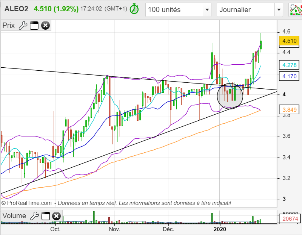Image resolution: width=302 pixels, height=235 pixels.
Task: Click the Nov. date axis label
Action: (x=114, y=229)
